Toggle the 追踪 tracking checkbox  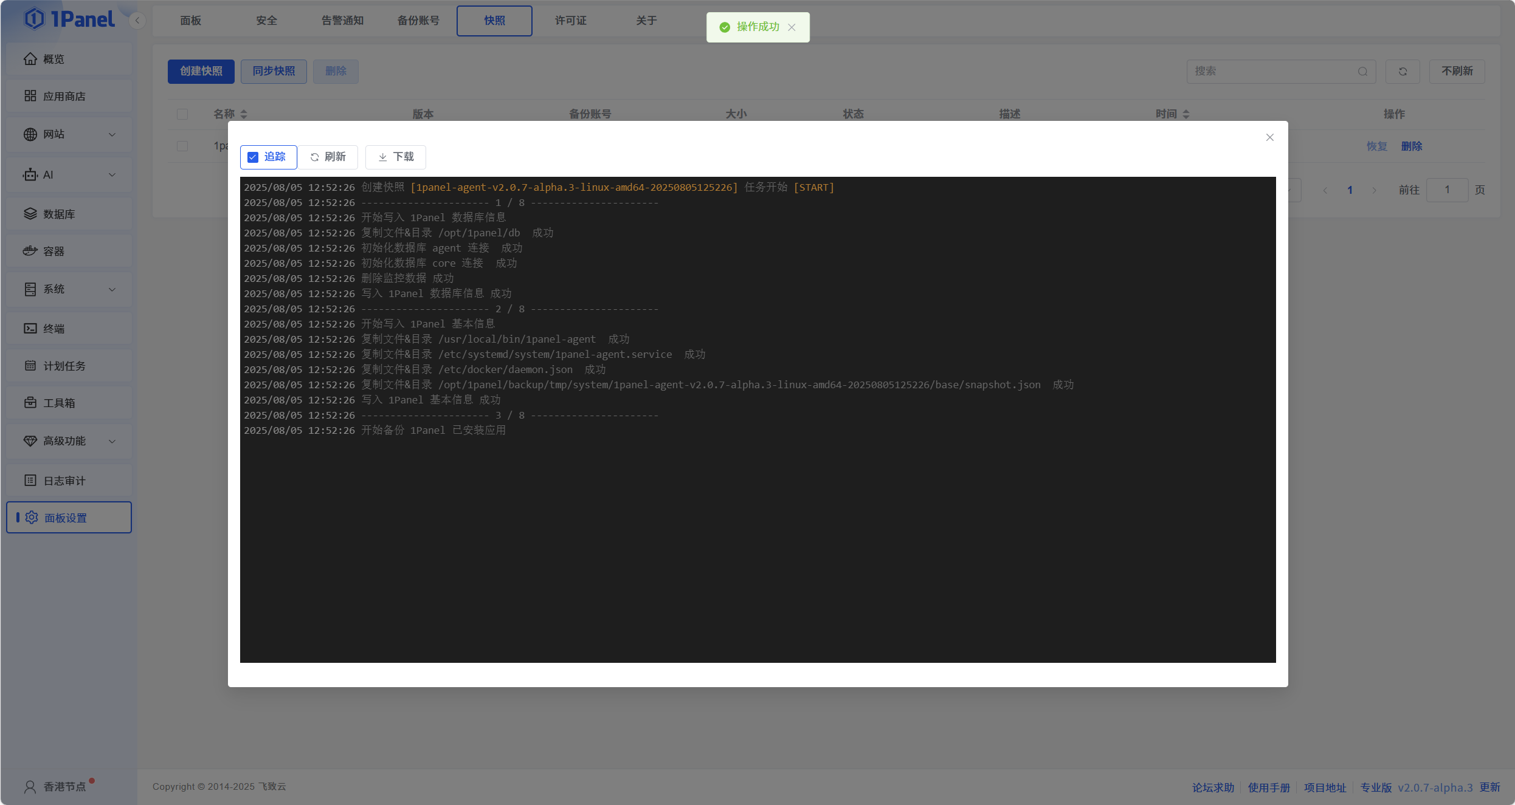(x=253, y=157)
